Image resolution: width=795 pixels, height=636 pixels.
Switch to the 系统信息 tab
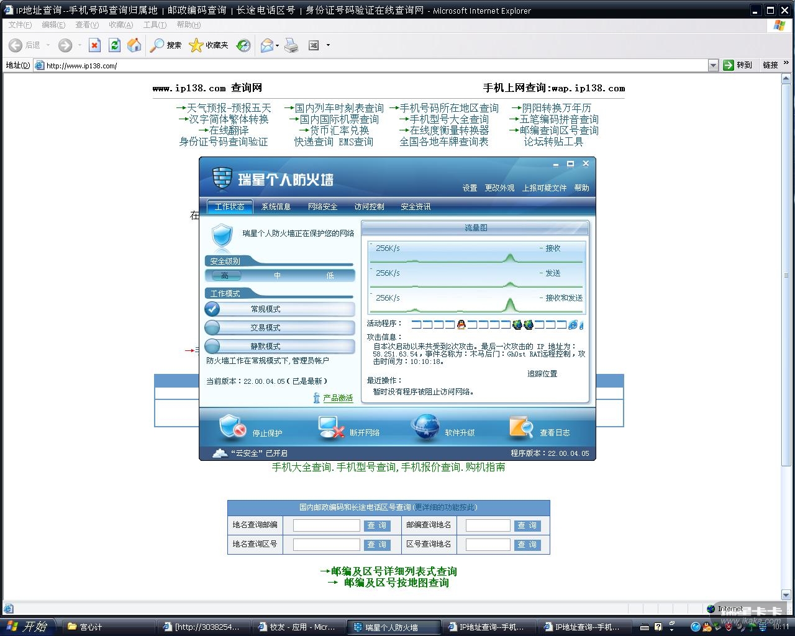pos(276,207)
